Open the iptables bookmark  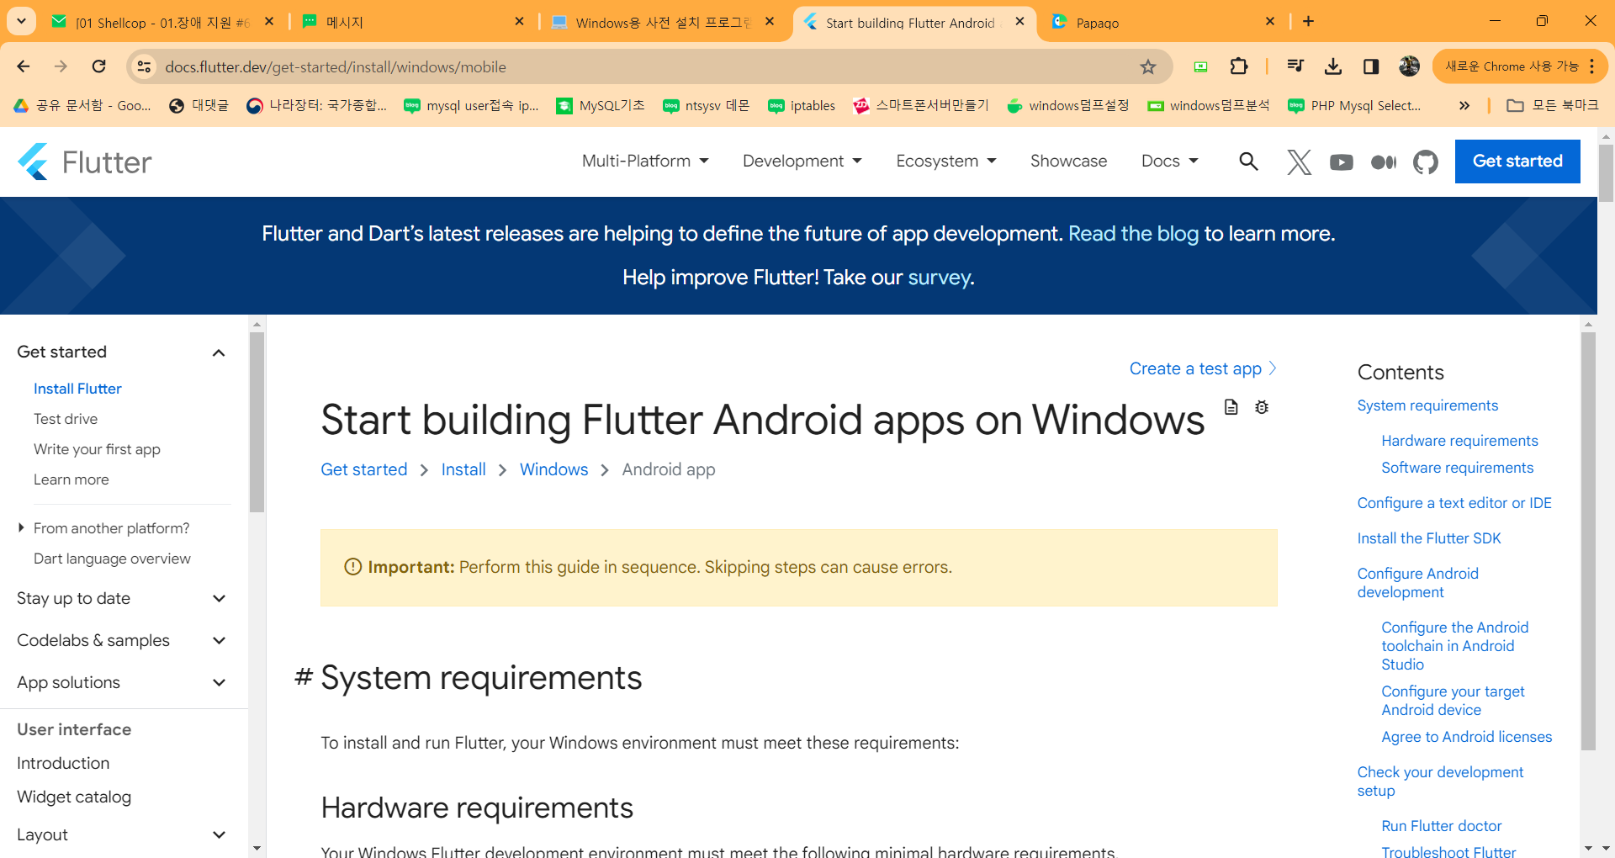coord(802,105)
